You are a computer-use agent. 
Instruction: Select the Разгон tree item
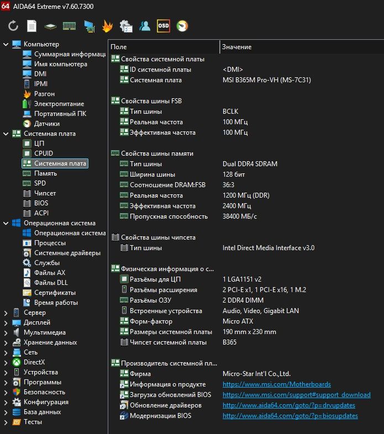(39, 94)
